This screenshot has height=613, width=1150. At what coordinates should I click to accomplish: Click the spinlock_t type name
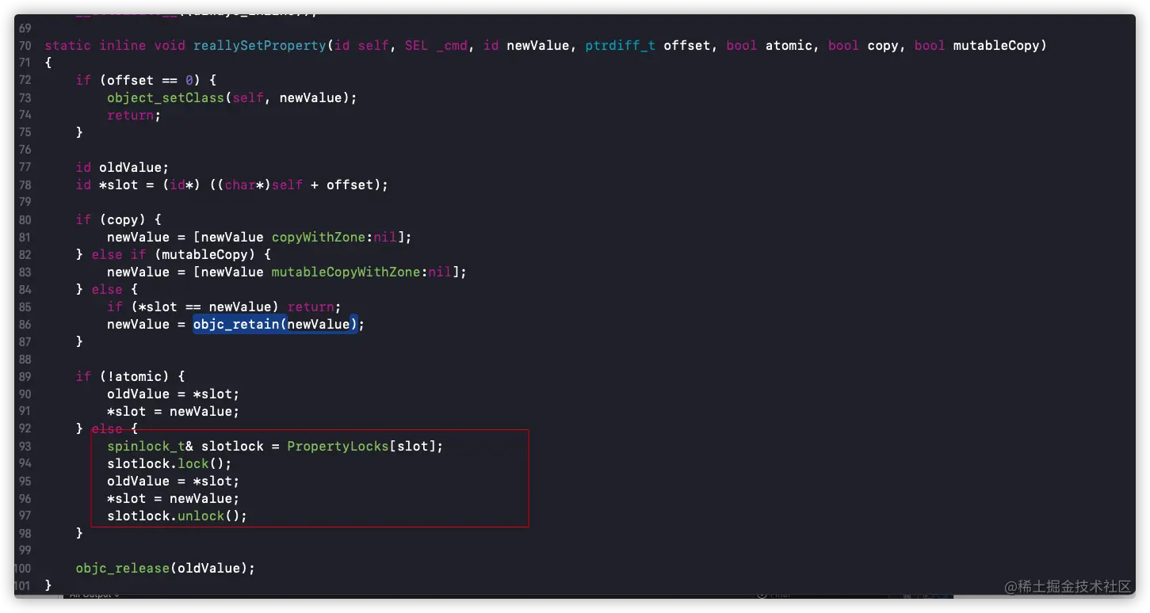pyautogui.click(x=146, y=446)
